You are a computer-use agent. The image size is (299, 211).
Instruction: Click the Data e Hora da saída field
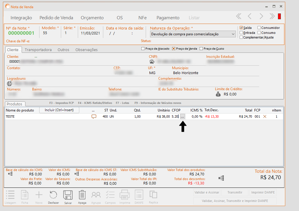tap(121, 33)
